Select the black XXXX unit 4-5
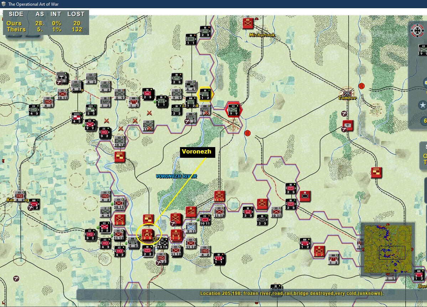427x307 pixels. pos(77,117)
